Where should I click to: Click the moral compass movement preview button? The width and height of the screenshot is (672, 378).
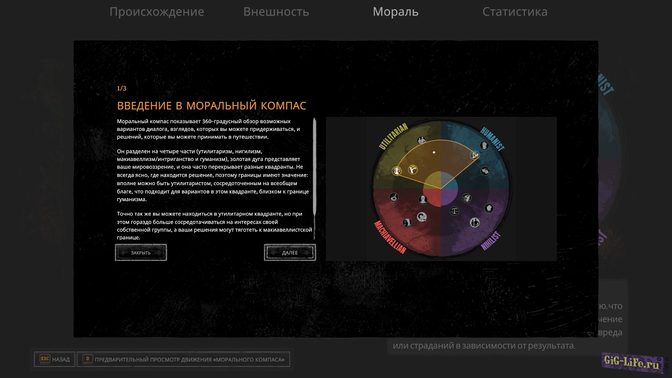pyautogui.click(x=183, y=359)
